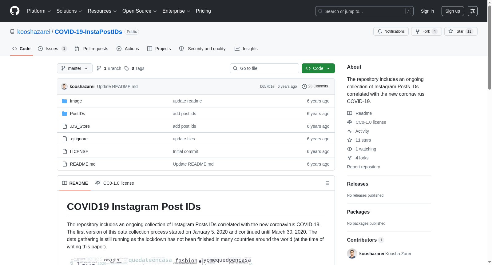Click the Go to file search field
Image resolution: width=492 pixels, height=265 pixels.
[264, 68]
